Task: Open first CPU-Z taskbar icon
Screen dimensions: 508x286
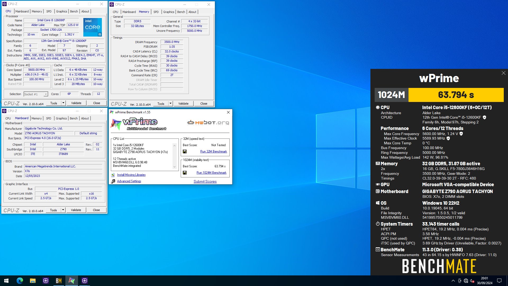Action: coord(46,281)
